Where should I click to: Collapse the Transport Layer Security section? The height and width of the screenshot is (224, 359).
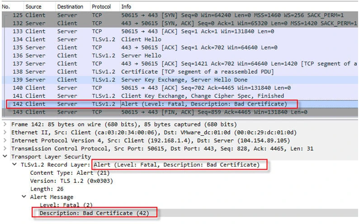(x=5, y=157)
